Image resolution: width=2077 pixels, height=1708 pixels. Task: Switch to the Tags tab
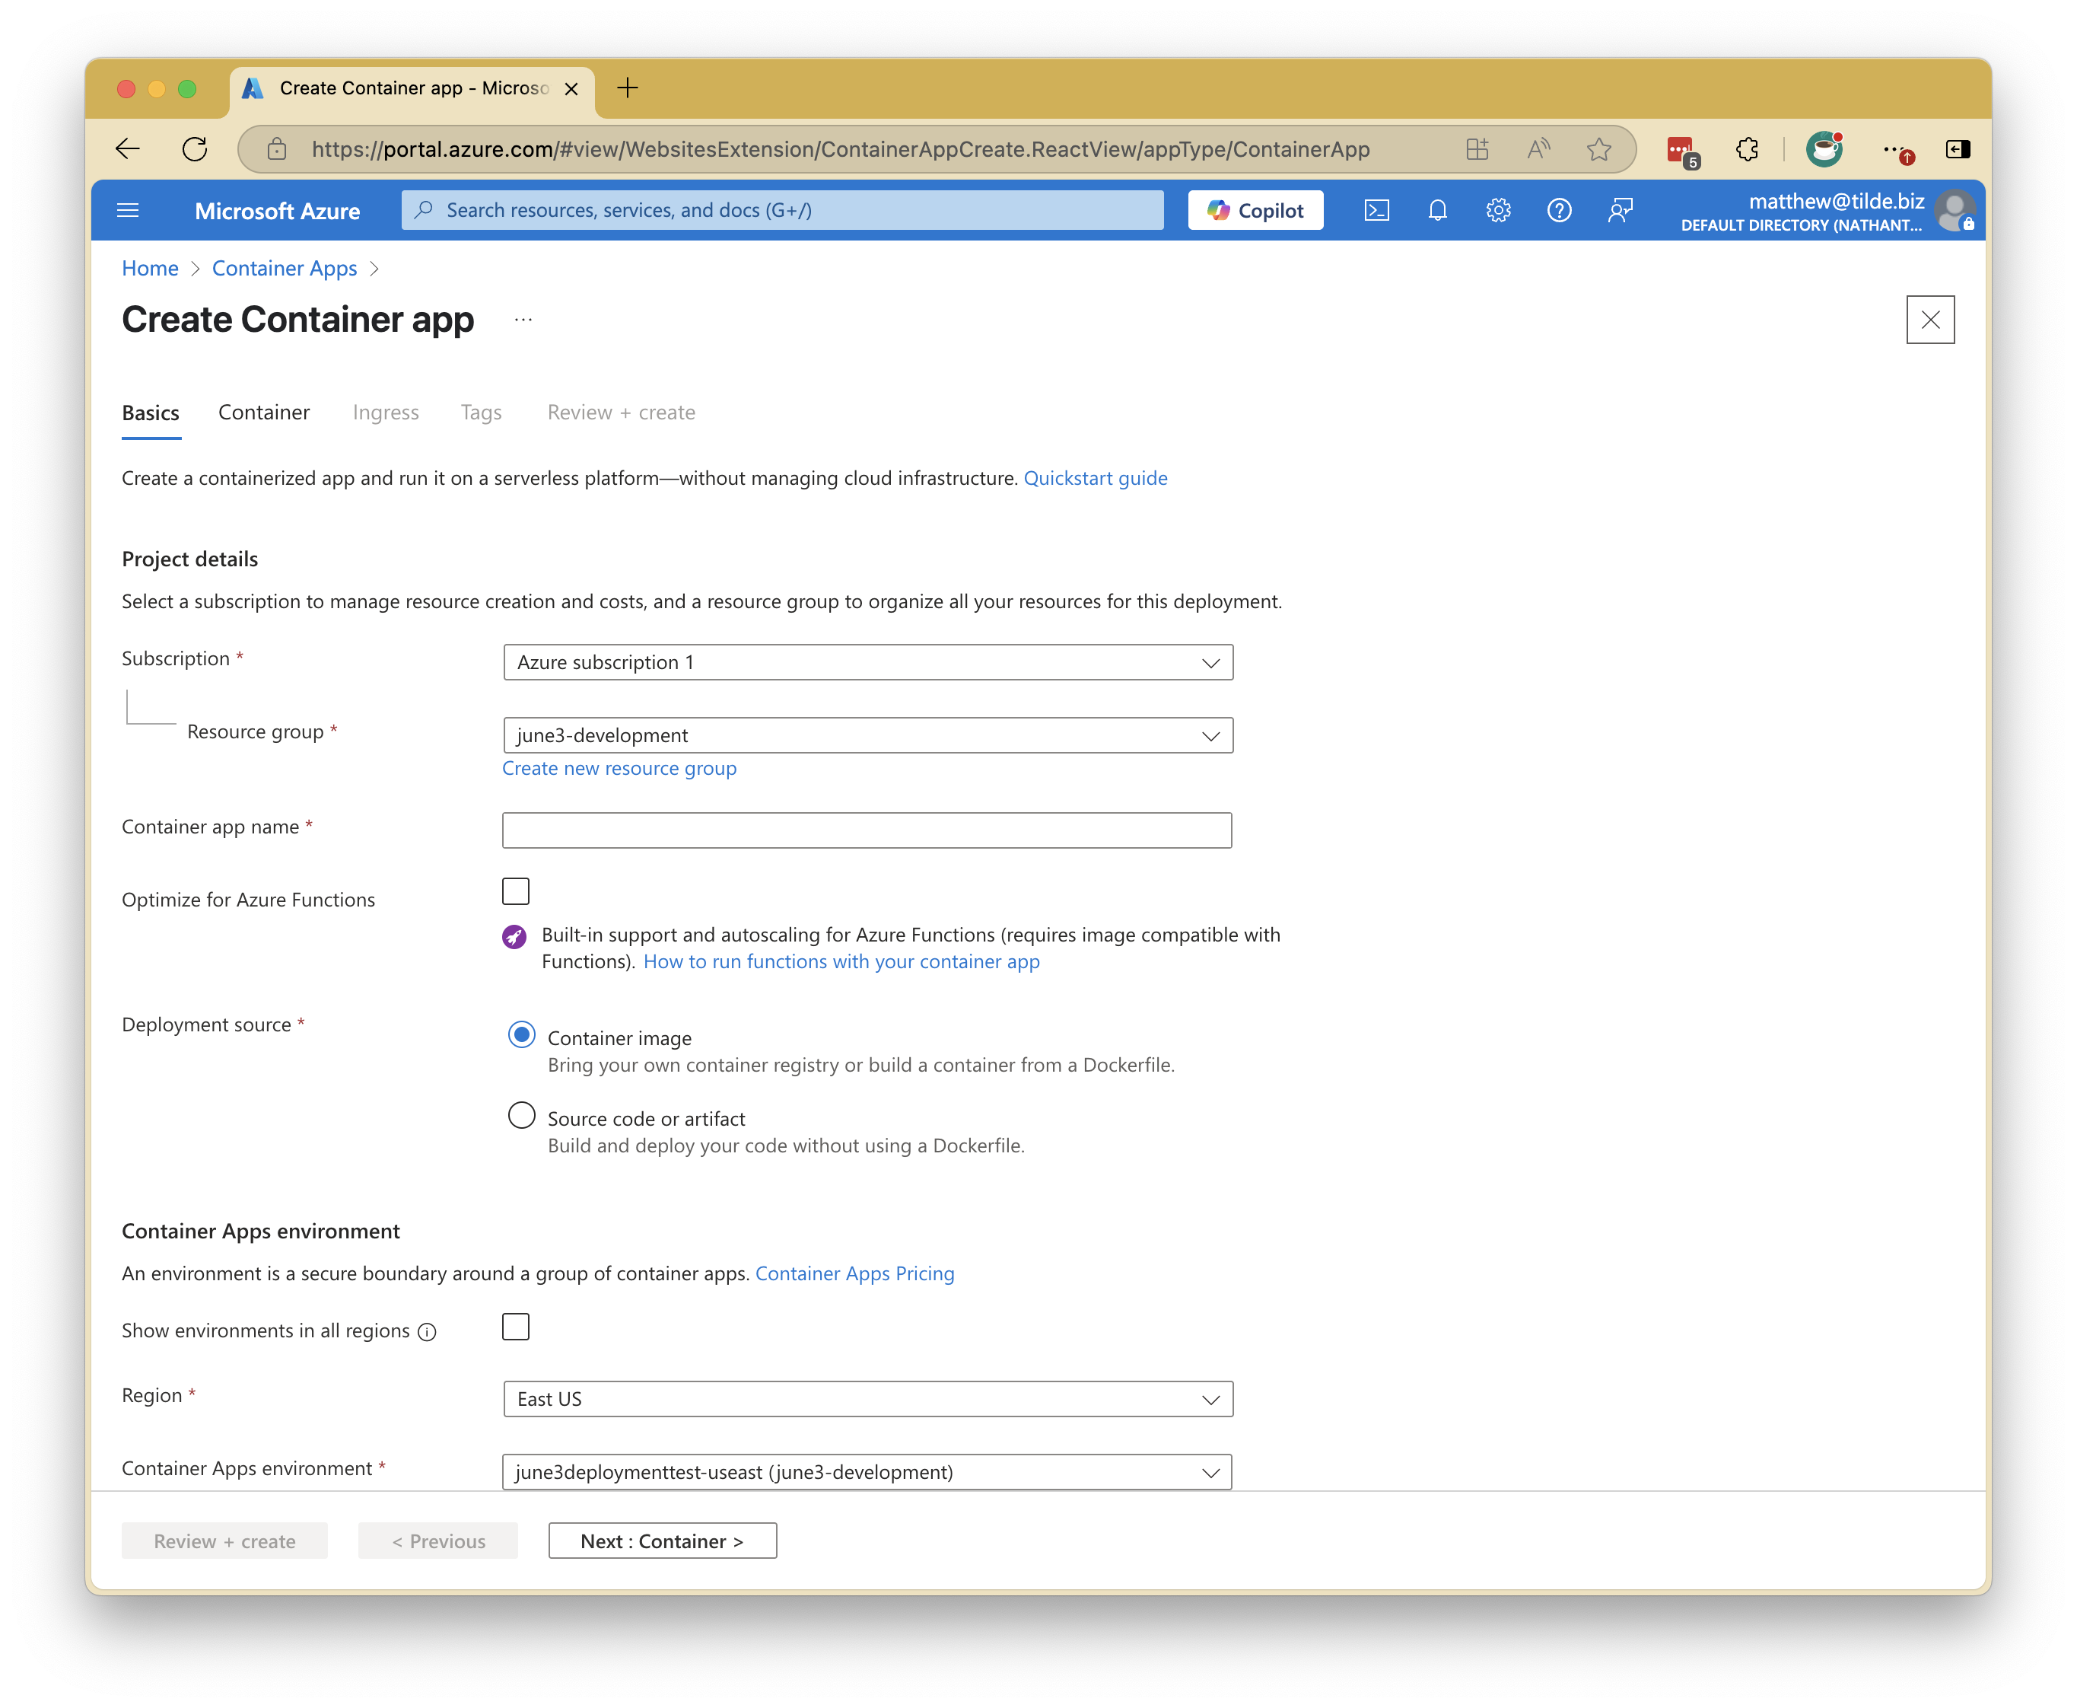coord(481,413)
